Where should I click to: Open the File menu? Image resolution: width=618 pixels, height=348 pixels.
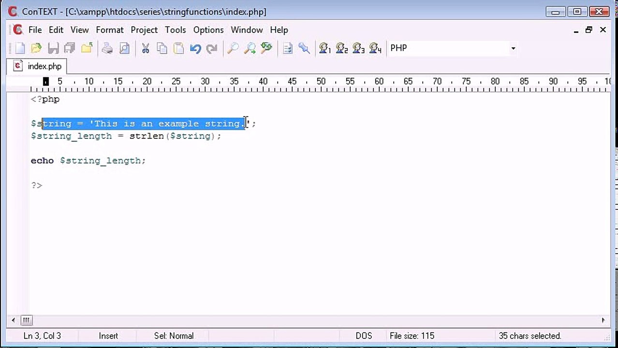click(x=35, y=30)
